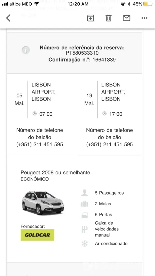Viewport: 155px width, 276px height.
Task: Tap the info icon beside booking reference
Action: [x=26, y=50]
